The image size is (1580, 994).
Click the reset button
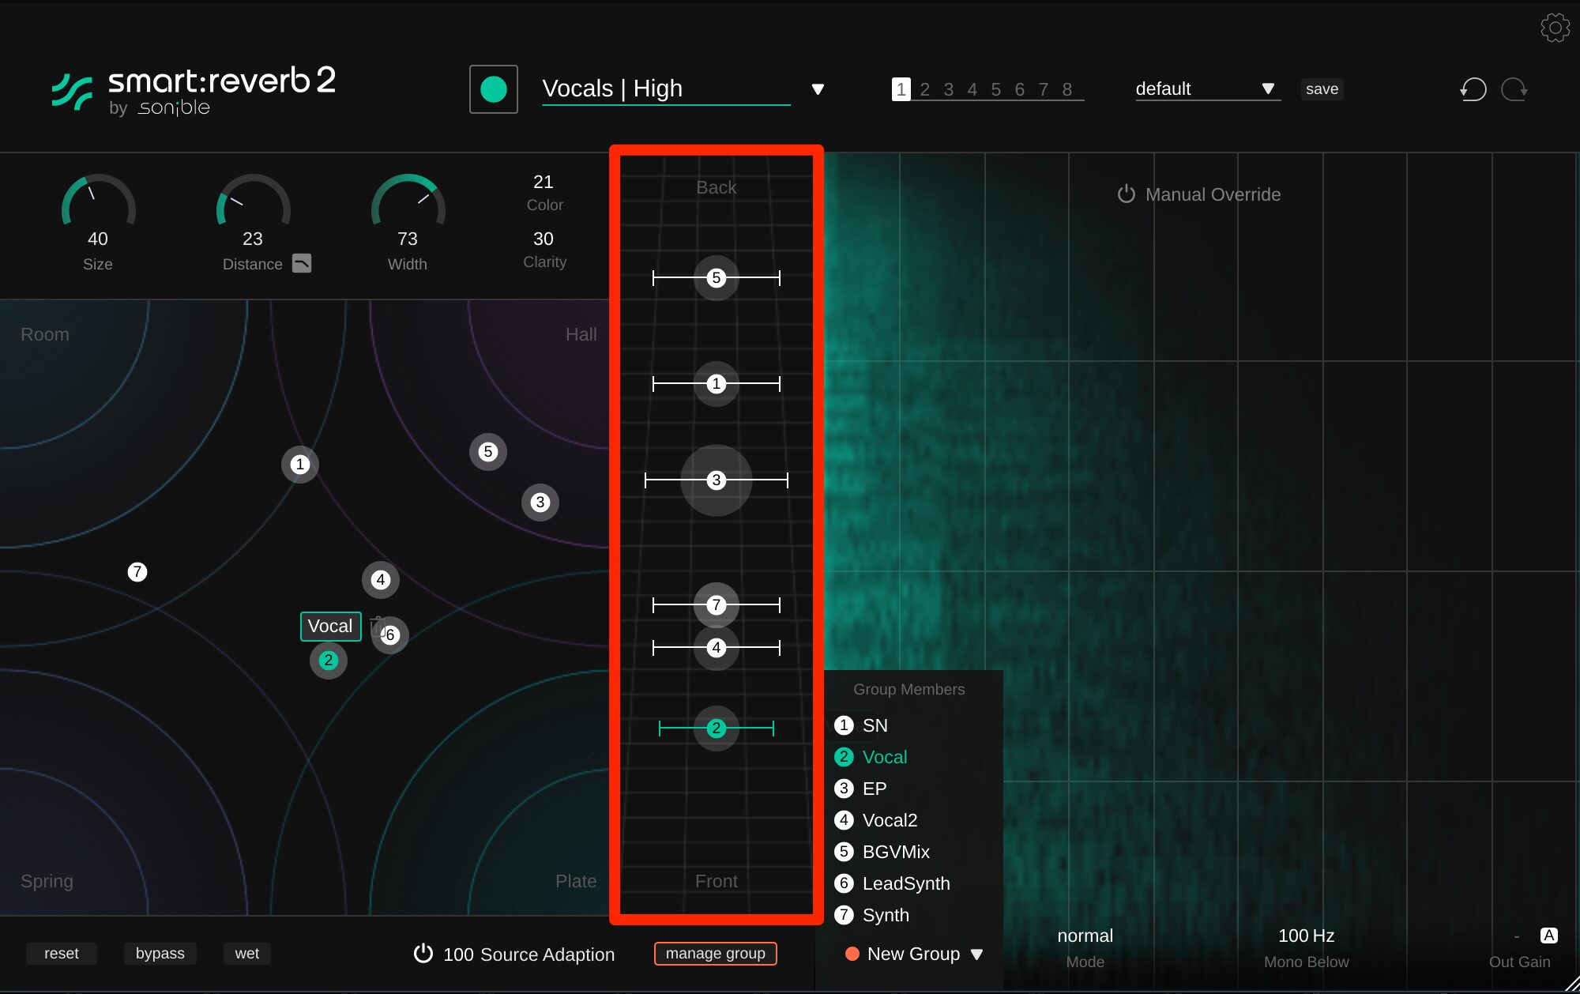[x=62, y=954]
